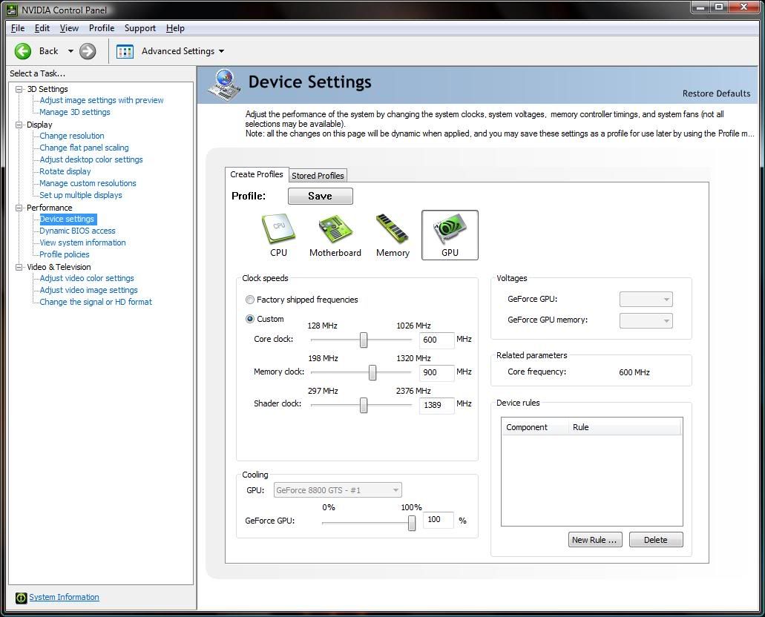Switch to the Create Profiles tab
Viewport: 765px width, 617px height.
(257, 174)
